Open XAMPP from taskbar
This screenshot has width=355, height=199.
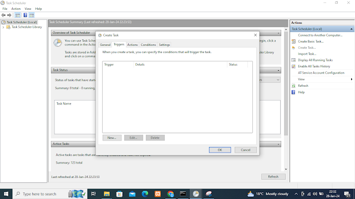pyautogui.click(x=158, y=194)
